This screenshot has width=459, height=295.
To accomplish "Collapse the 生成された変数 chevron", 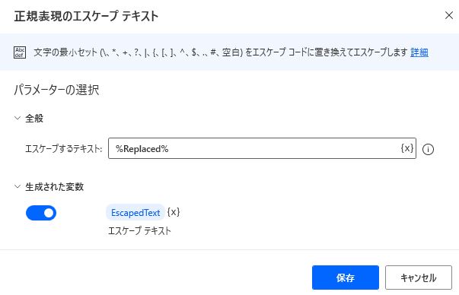I will (x=18, y=186).
